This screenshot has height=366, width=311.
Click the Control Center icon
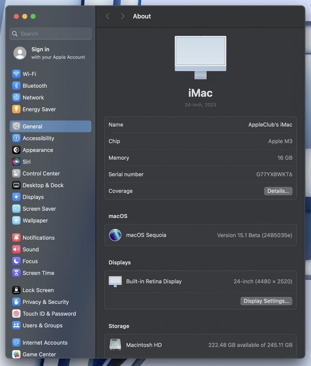[x=16, y=173]
